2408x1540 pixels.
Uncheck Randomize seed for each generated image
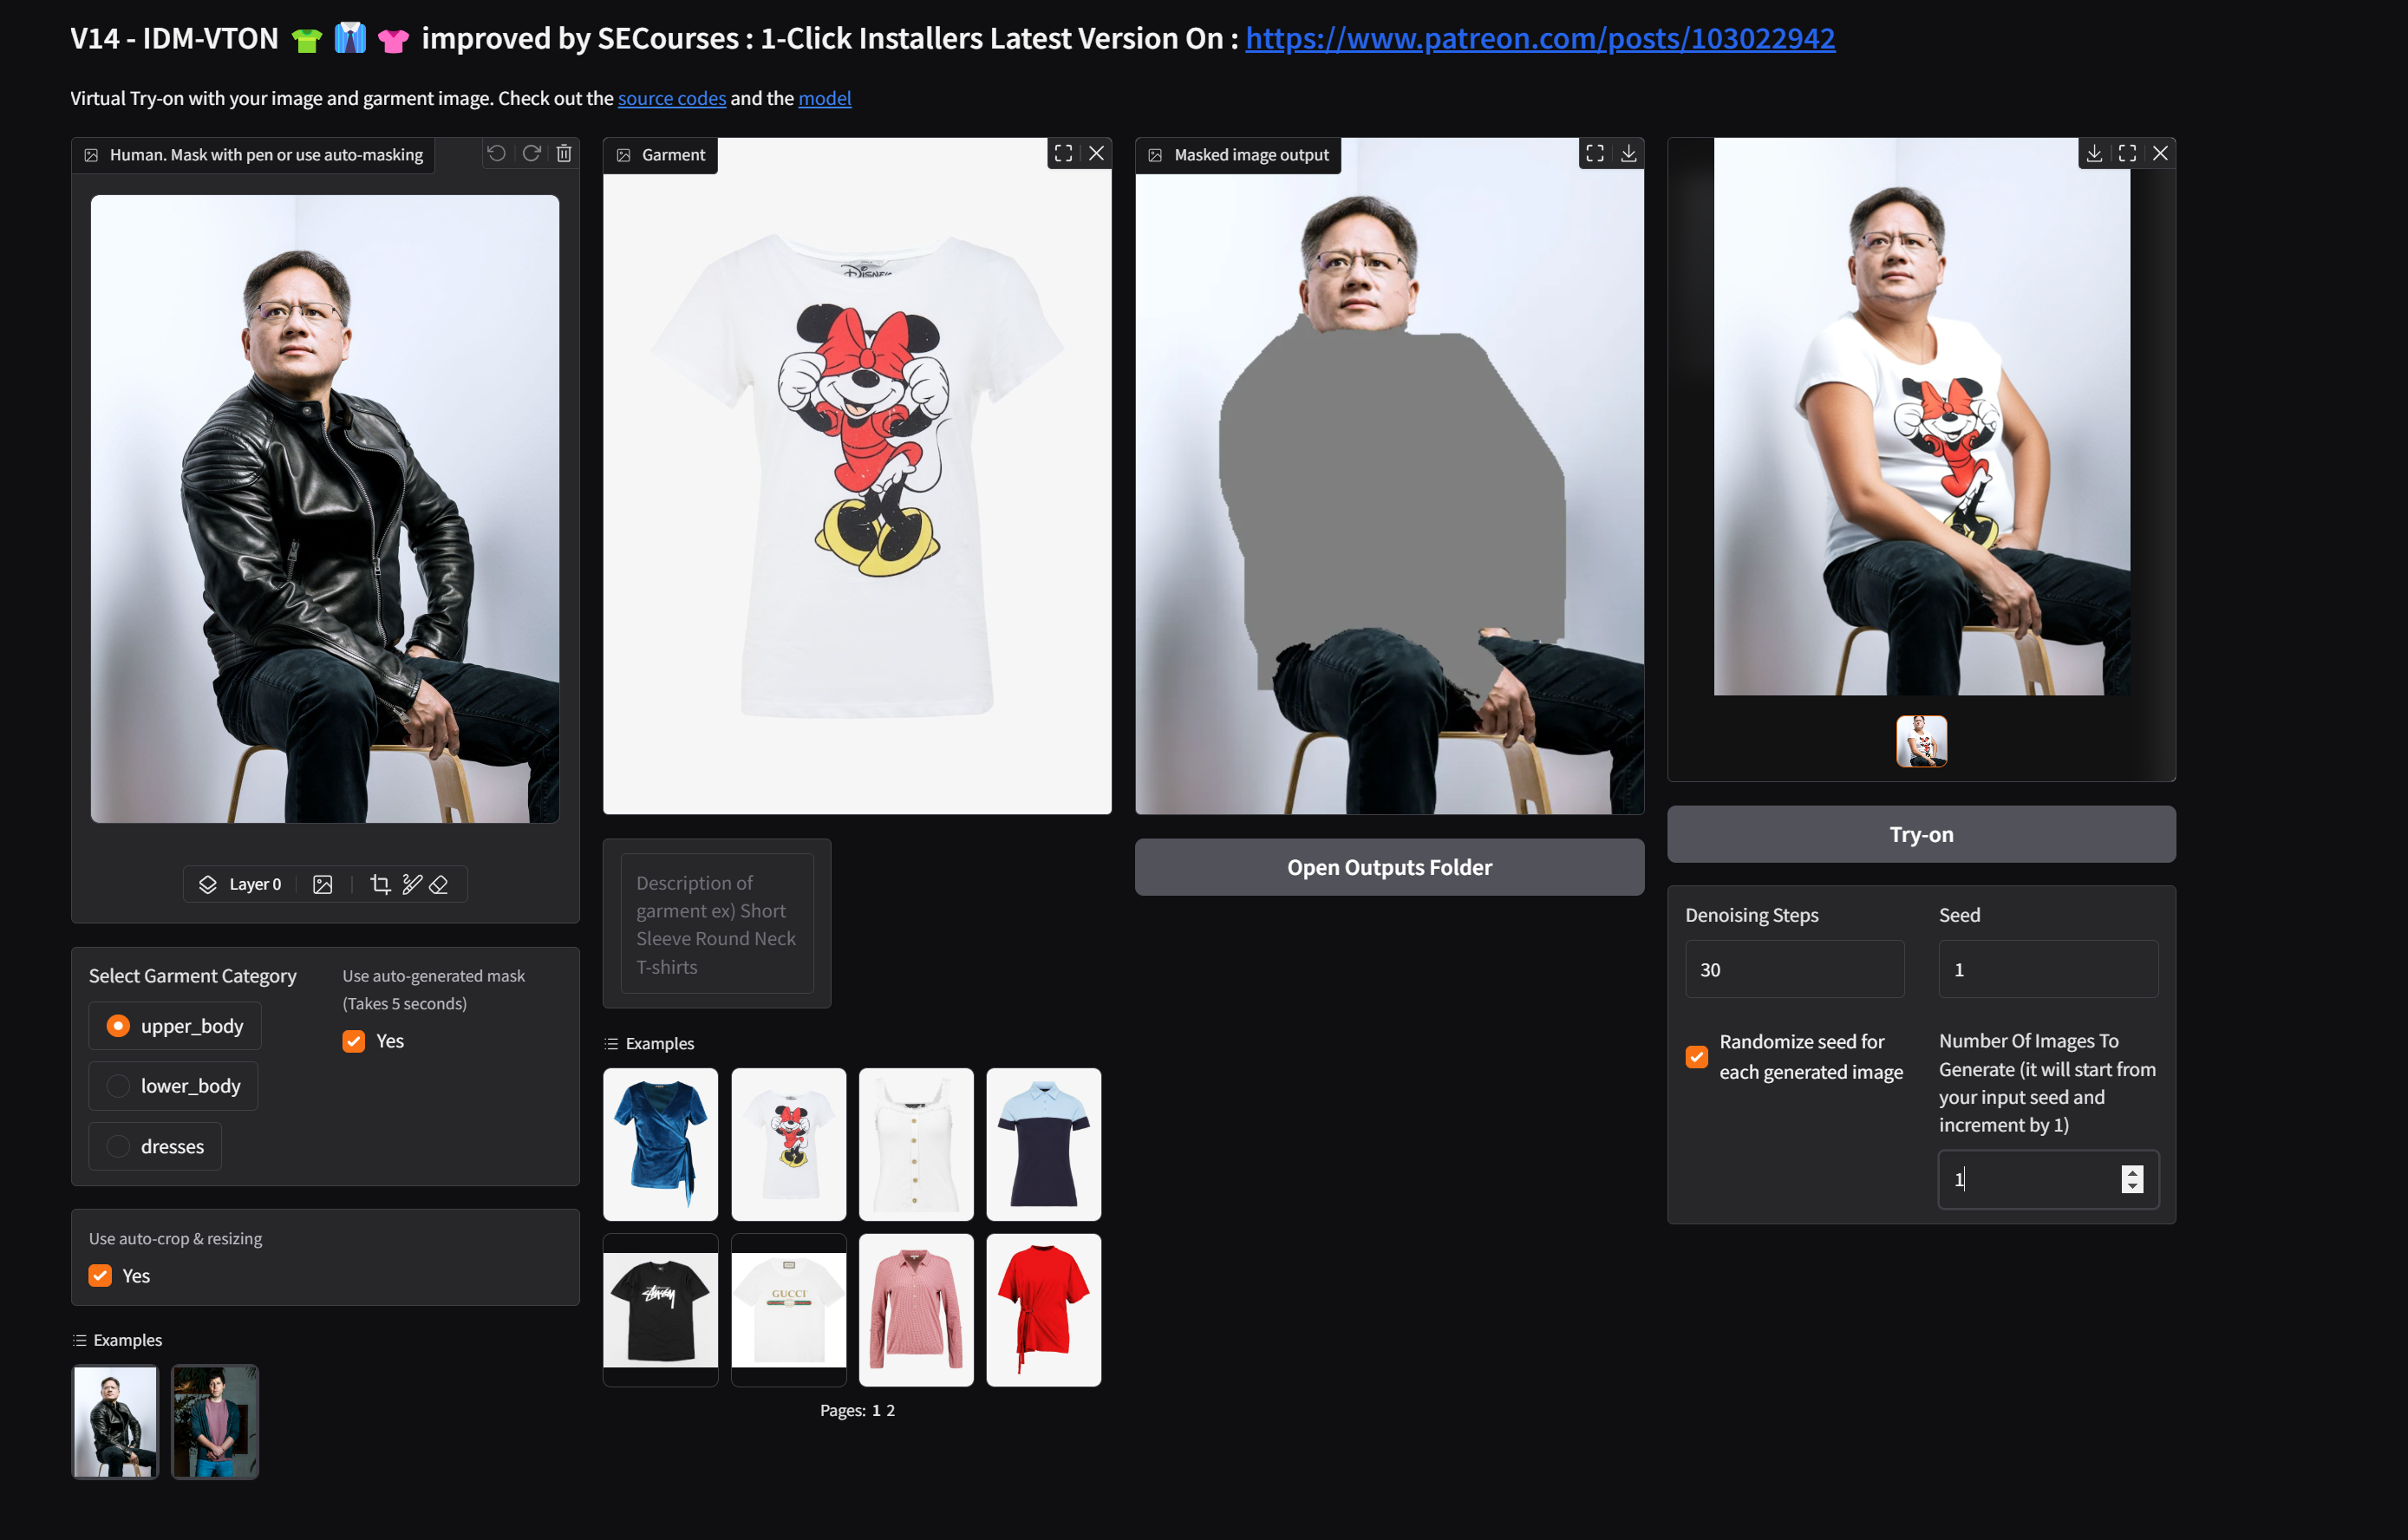[x=1696, y=1057]
